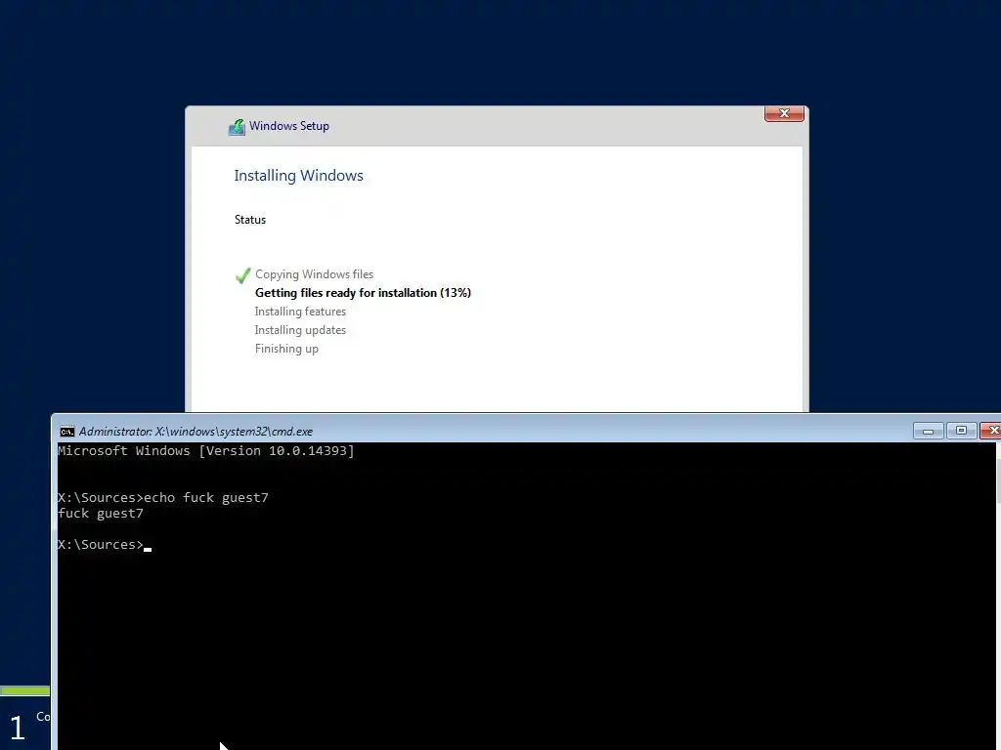Viewport: 1001px width, 750px height.
Task: Click the 'Windows Setup' title text
Action: [x=289, y=126]
